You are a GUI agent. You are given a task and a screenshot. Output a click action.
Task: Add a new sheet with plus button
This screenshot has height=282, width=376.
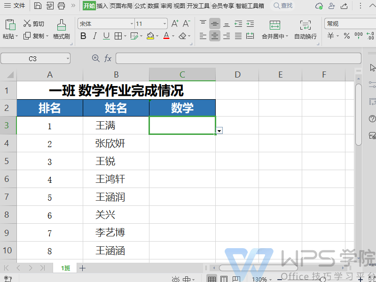click(83, 268)
